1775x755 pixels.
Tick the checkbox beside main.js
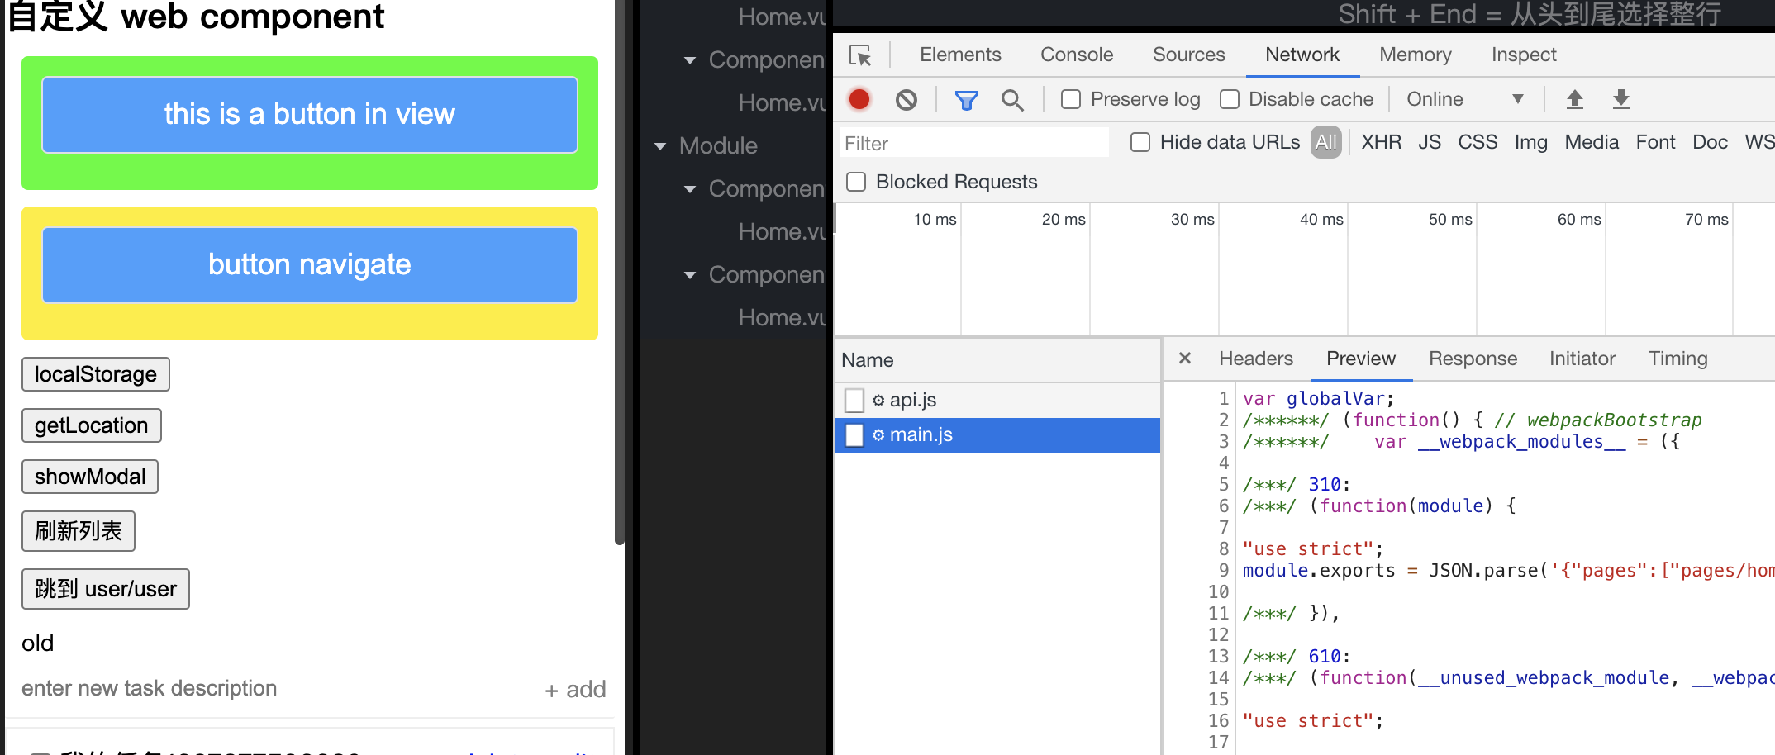pos(854,435)
